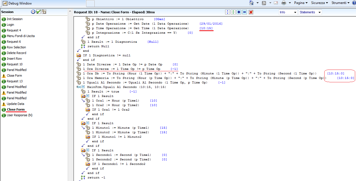This screenshot has width=356, height=181.
Task: Click the l Uguali Al Secondo statement line
Action: (145, 82)
